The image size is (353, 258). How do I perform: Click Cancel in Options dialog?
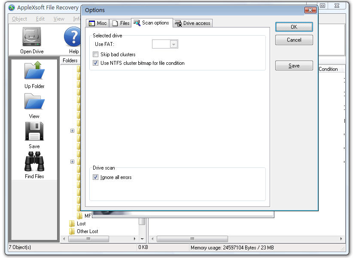point(294,40)
